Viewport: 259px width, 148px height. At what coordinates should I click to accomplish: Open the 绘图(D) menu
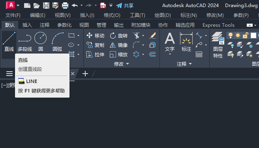[x=163, y=15]
